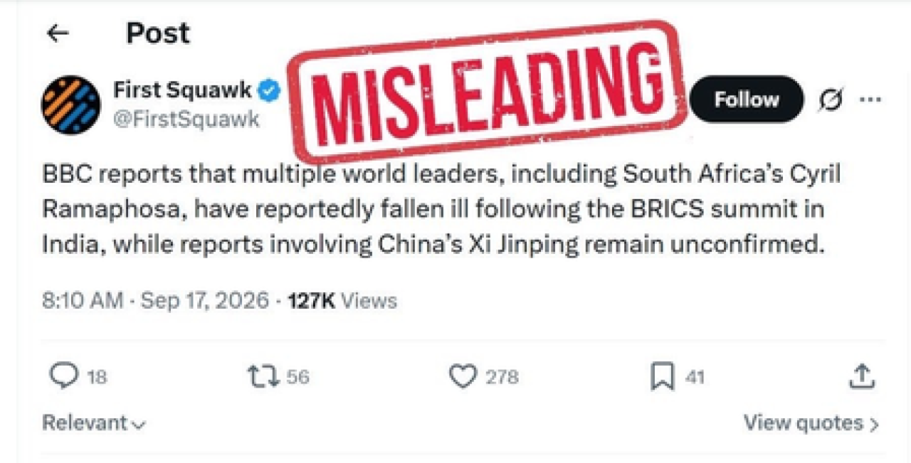Viewport: 911px width, 463px height.
Task: Click the chevron next to View quotes
Action: click(x=874, y=425)
